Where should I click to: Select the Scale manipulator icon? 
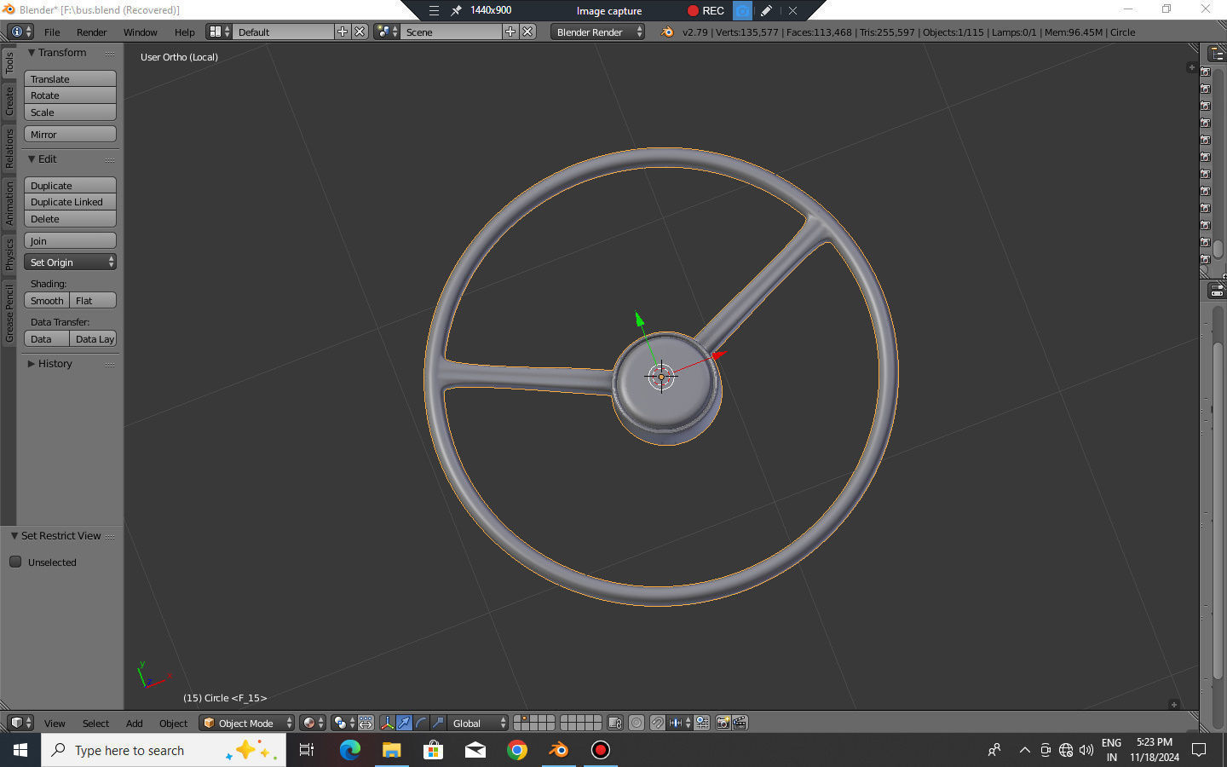pyautogui.click(x=438, y=723)
